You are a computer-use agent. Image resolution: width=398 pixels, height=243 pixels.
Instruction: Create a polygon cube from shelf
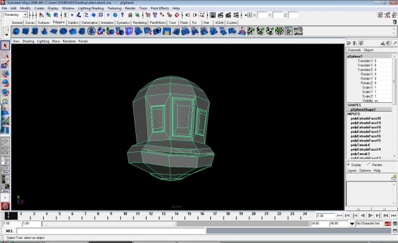point(25,31)
